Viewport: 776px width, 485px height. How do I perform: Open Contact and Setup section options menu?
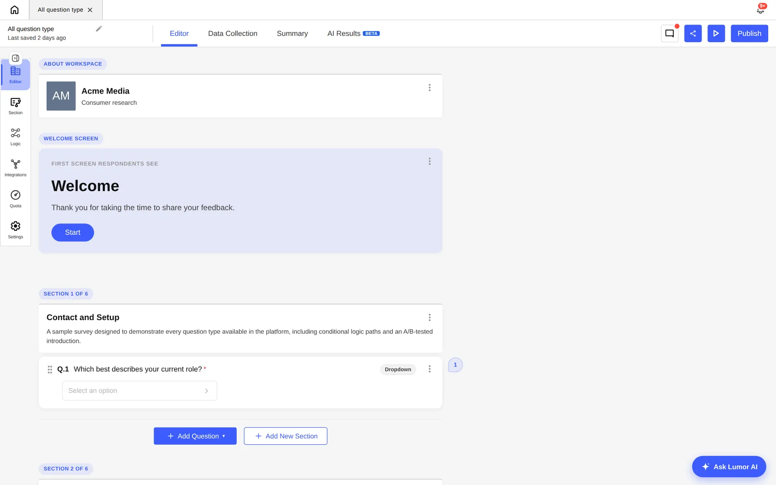pyautogui.click(x=430, y=318)
